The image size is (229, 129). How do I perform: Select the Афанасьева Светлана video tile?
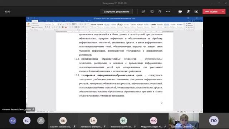[184, 121]
